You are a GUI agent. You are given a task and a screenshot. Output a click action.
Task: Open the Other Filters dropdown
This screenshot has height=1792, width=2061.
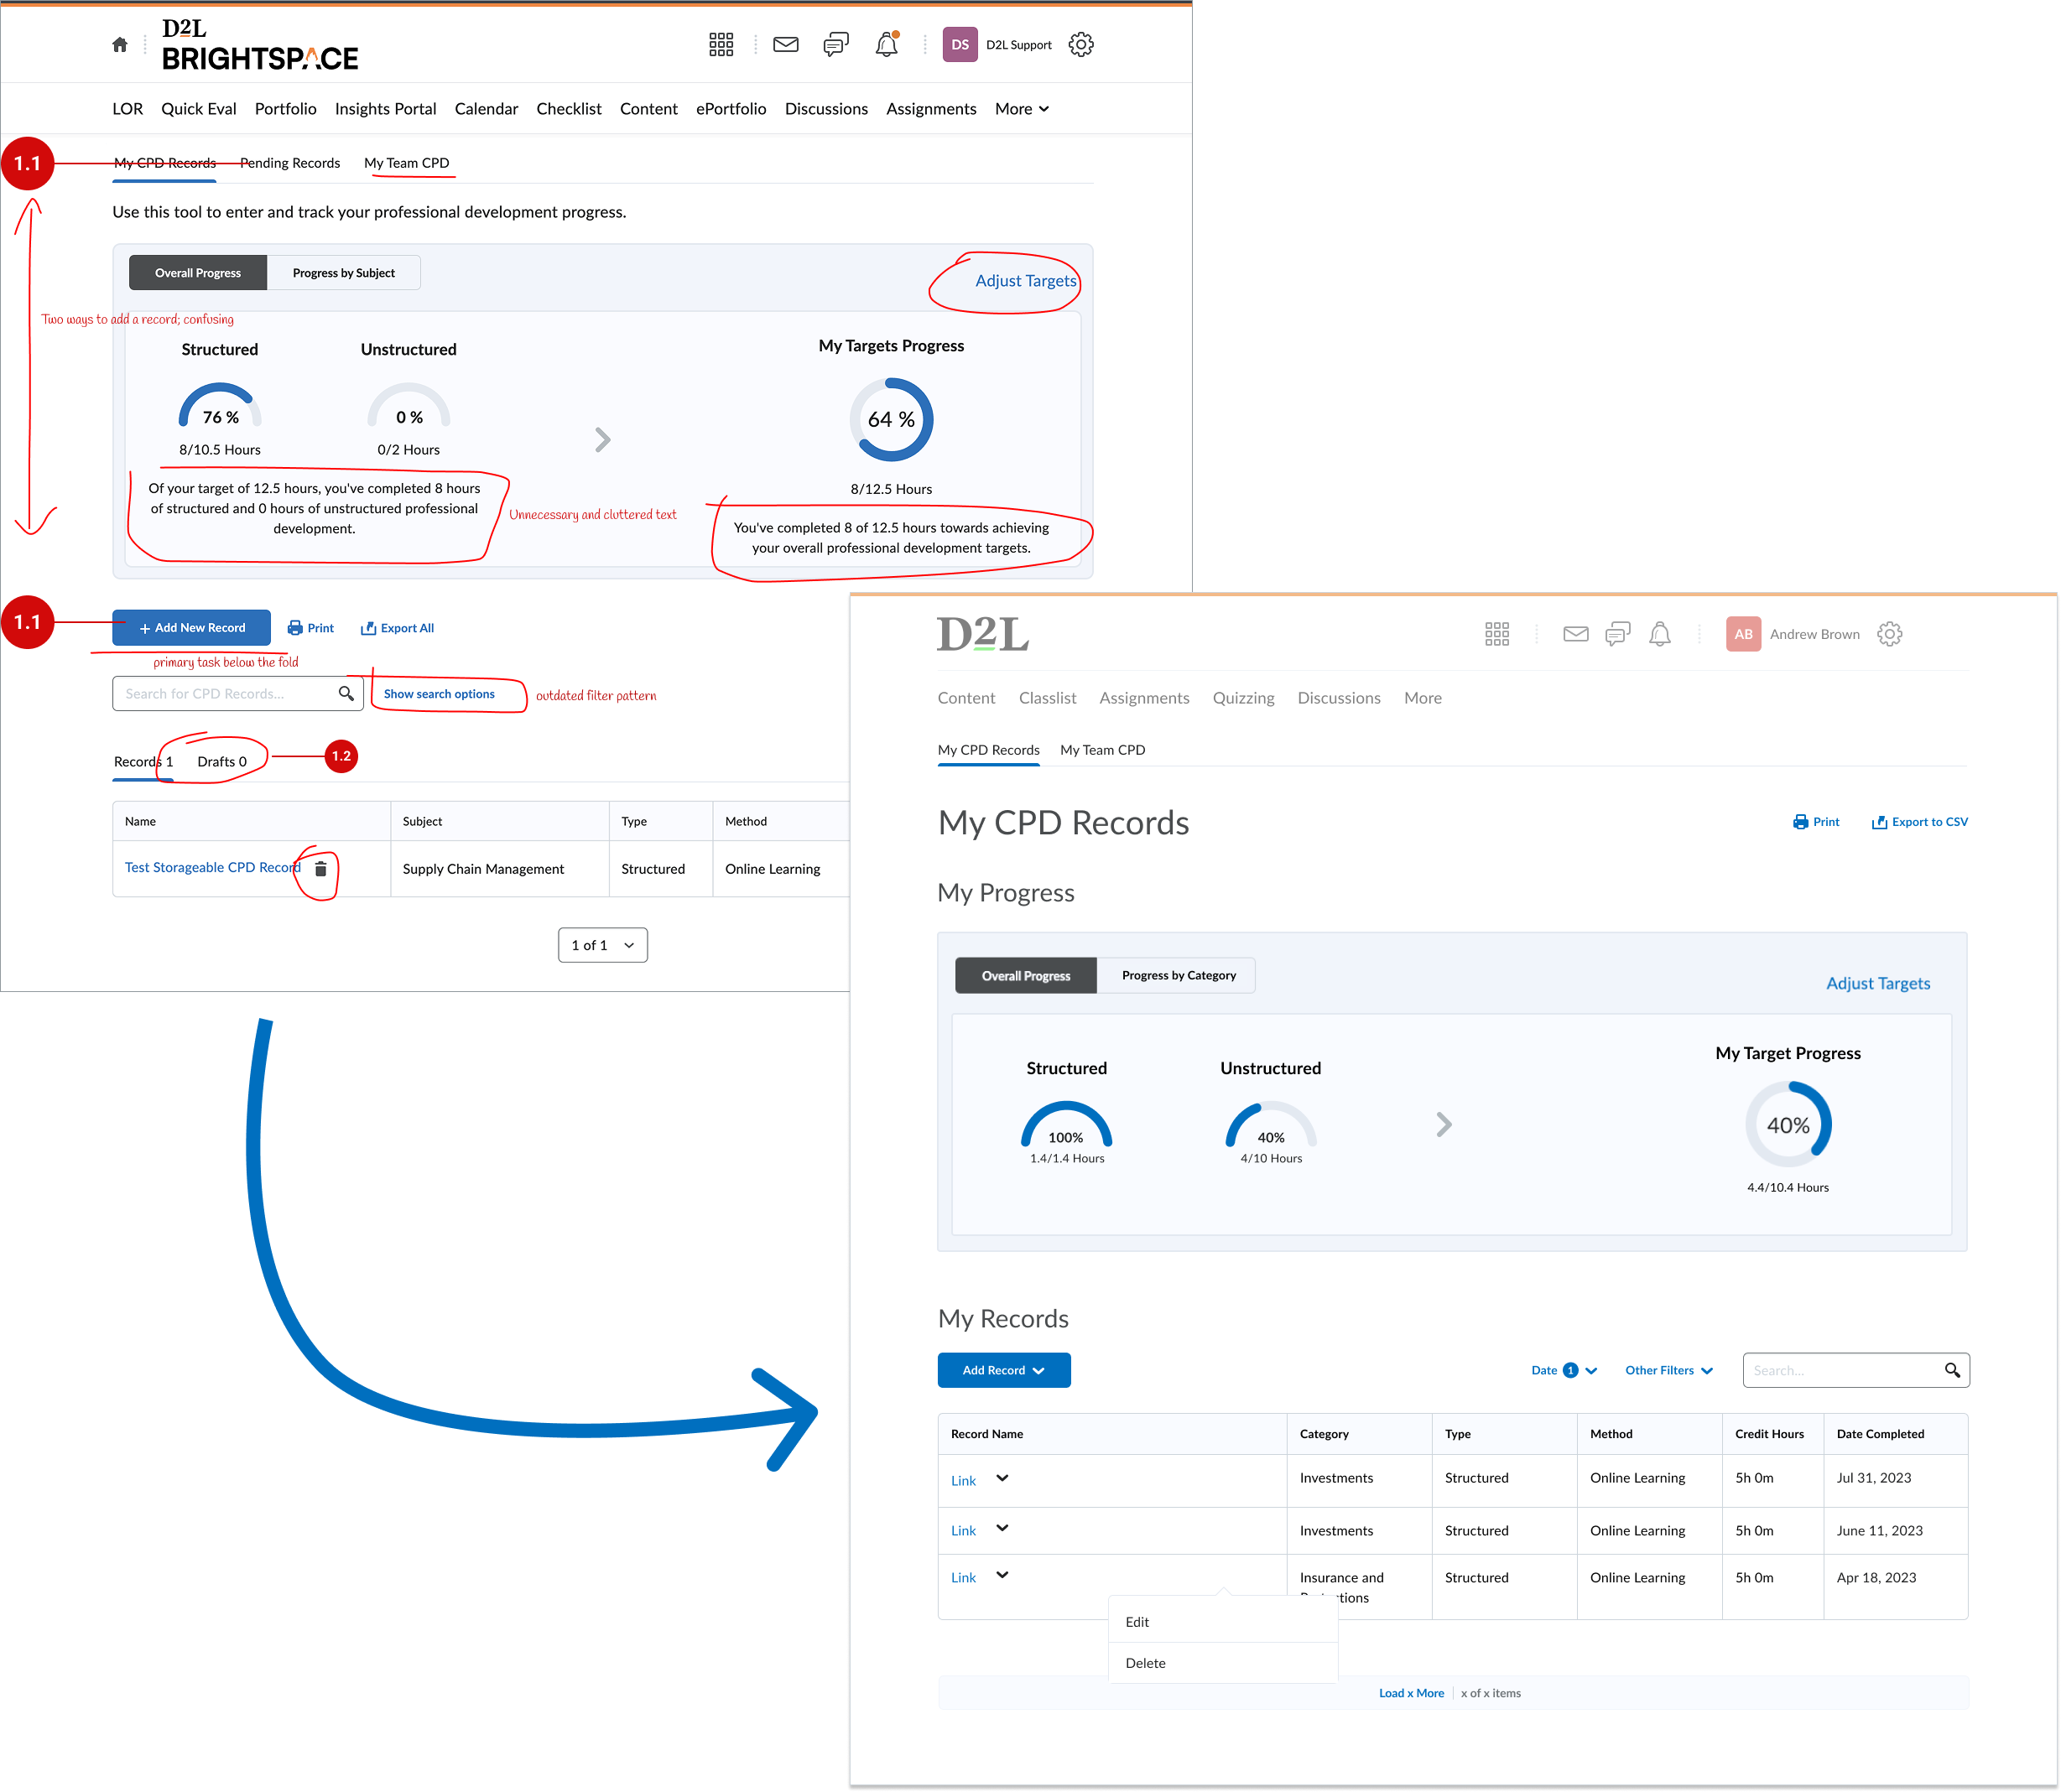(1668, 1370)
